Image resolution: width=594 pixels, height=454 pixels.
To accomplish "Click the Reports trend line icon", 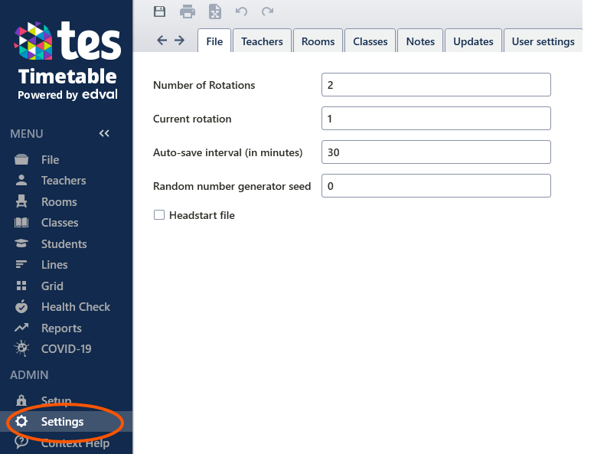I will 21,328.
